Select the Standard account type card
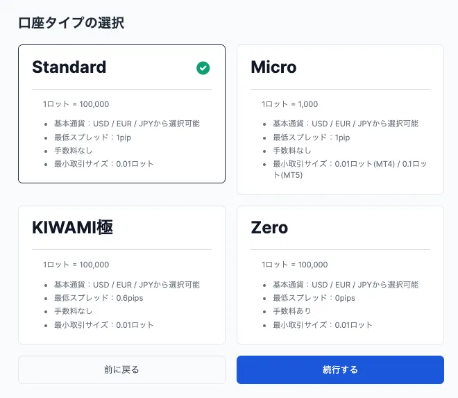The image size is (458, 398). [x=121, y=114]
